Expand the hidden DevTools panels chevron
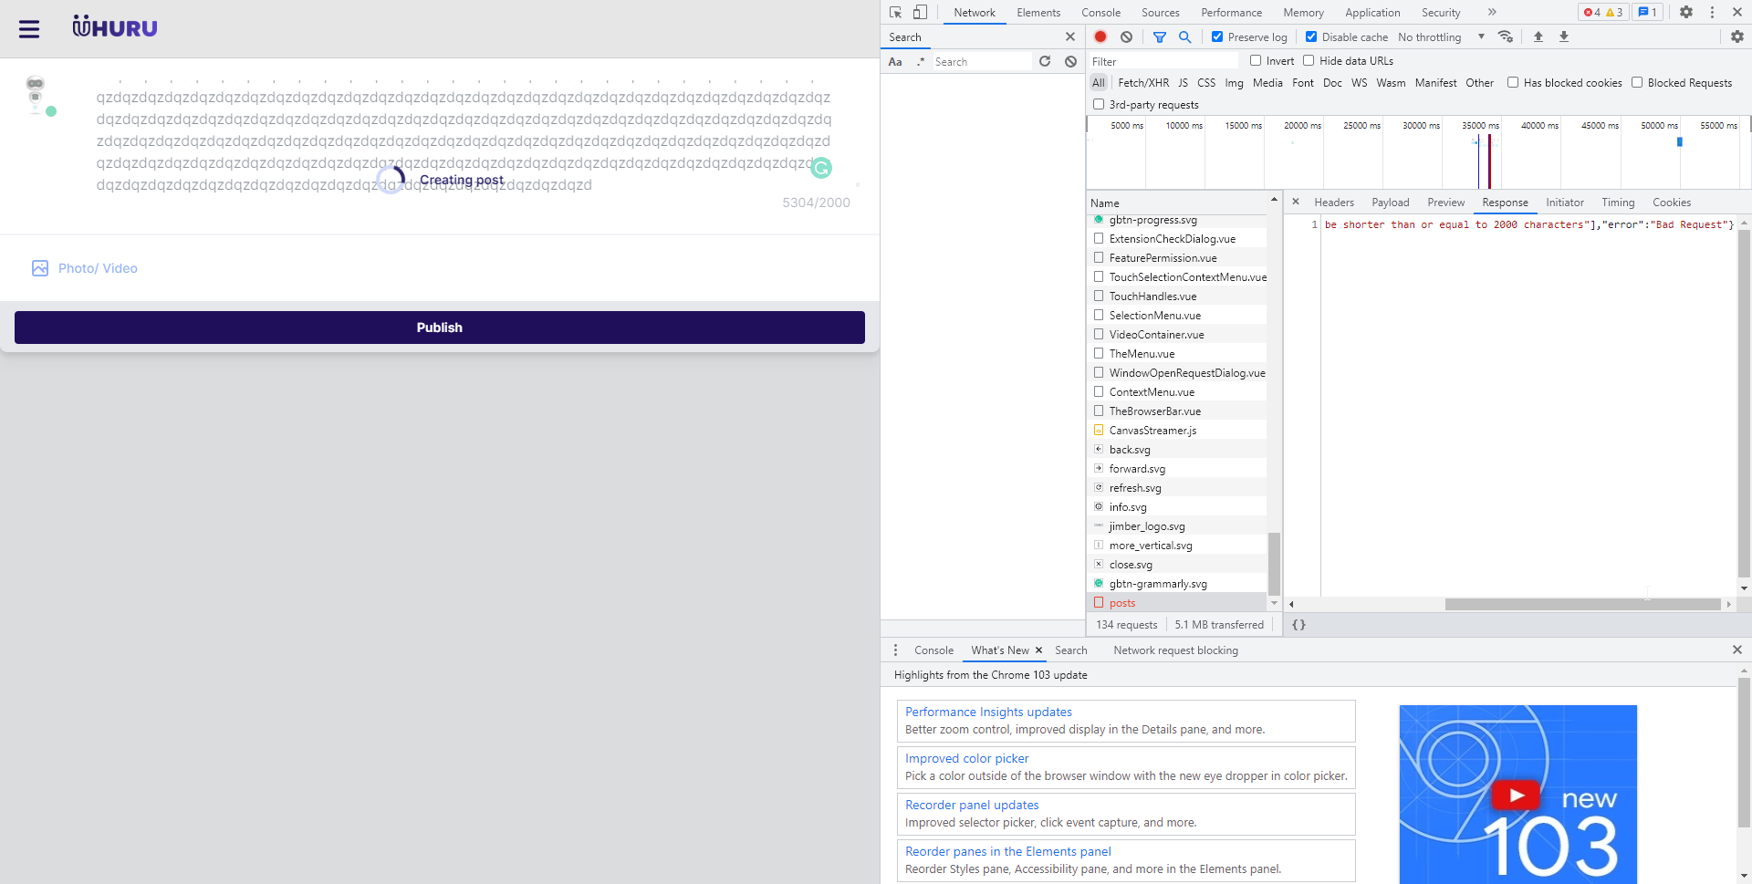1752x884 pixels. click(1492, 12)
